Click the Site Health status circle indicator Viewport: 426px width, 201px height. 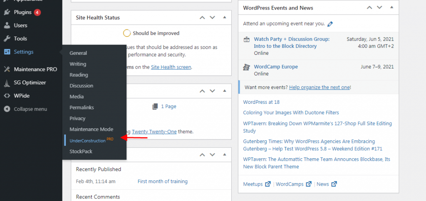126,33
